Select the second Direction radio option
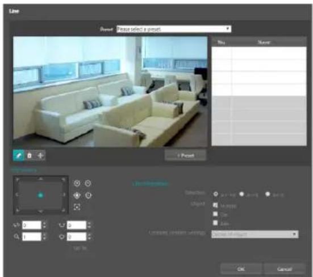Screen dimensions: 313x277 (x=242, y=194)
